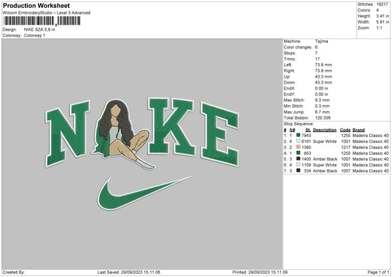This screenshot has height=277, width=392.
Task: Select the 'Colorway 1' value
Action: point(35,35)
